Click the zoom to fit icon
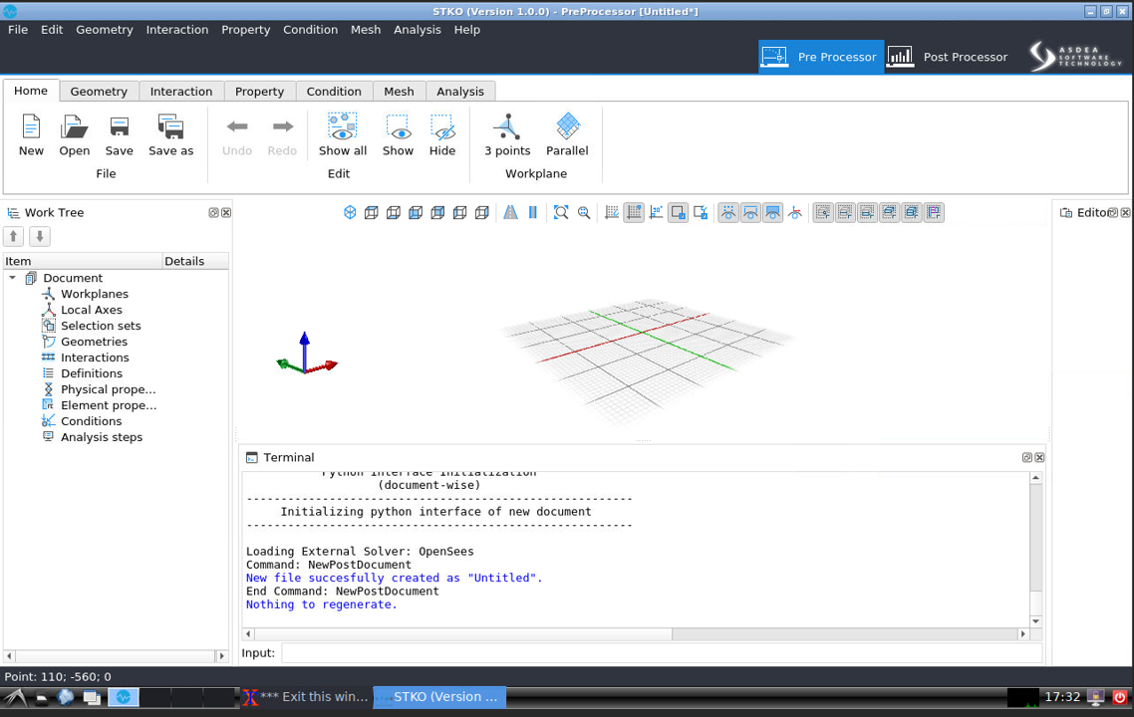The height and width of the screenshot is (717, 1134). (x=561, y=212)
